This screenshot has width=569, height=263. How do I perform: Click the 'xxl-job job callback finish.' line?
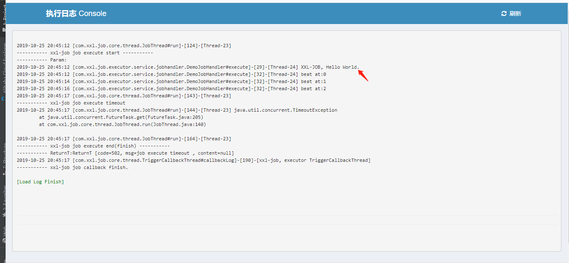(x=72, y=167)
